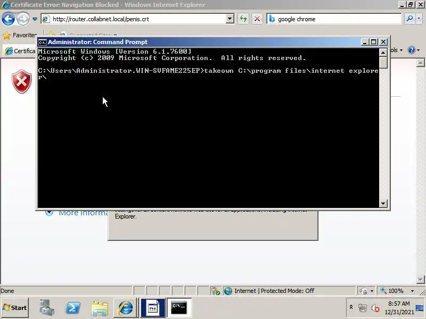The image size is (426, 319).
Task: Maximize the Command Prompt window
Action: [x=374, y=42]
